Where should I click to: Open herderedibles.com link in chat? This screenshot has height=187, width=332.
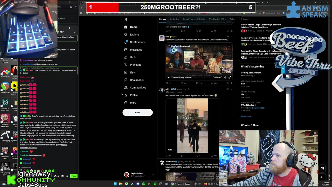pos(58,125)
